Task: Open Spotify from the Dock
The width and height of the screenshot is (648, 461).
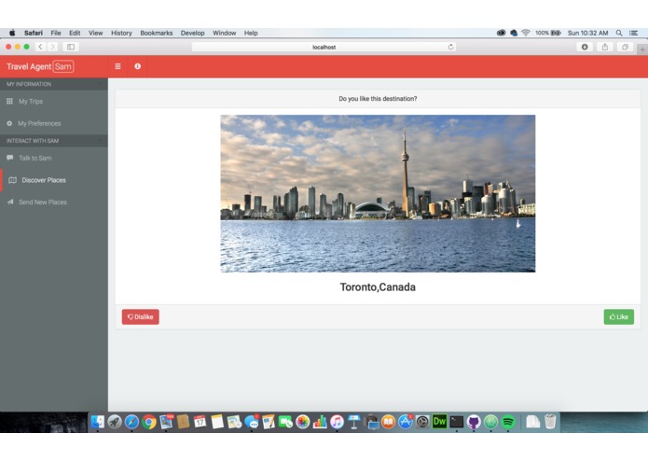Action: 508,422
